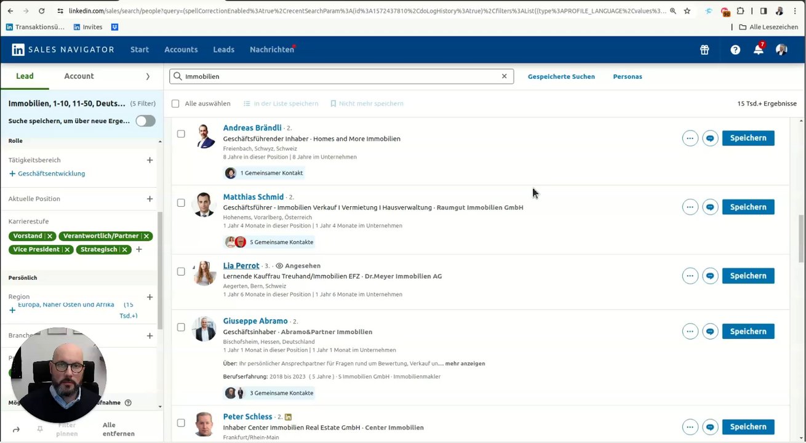This screenshot has width=806, height=443.
Task: Select Lia Perrot's checkbox
Action: coord(181,271)
